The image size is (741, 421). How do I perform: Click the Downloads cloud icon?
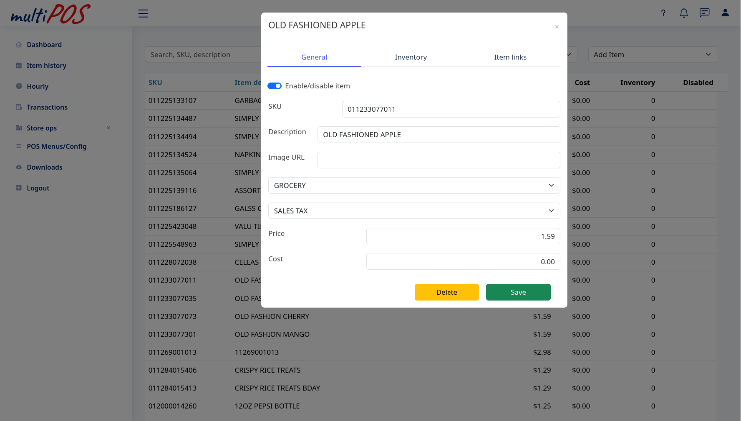point(19,167)
